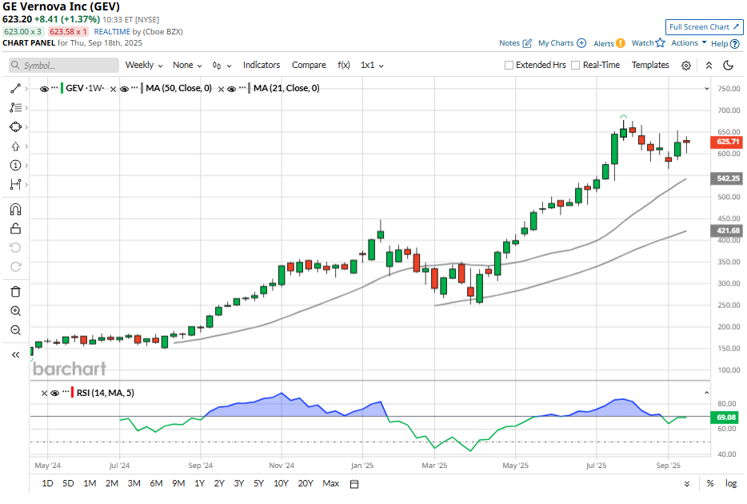This screenshot has height=504, width=747.
Task: Collapse the chart toolbar with the double up chevron
Action: click(709, 66)
